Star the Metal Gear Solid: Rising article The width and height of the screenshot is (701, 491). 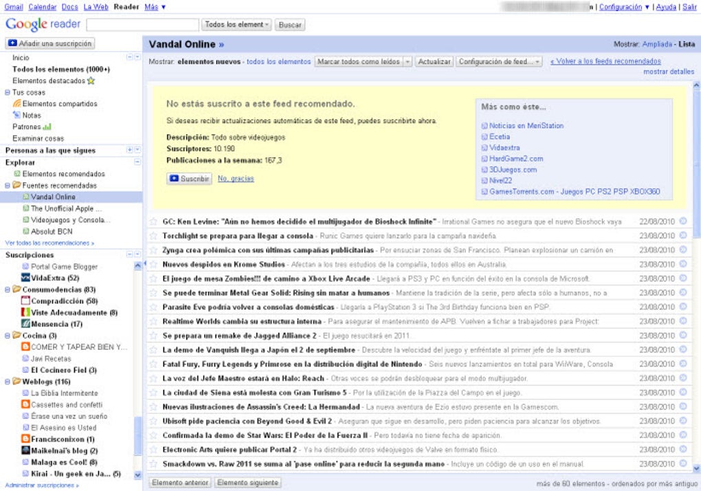pos(153,293)
